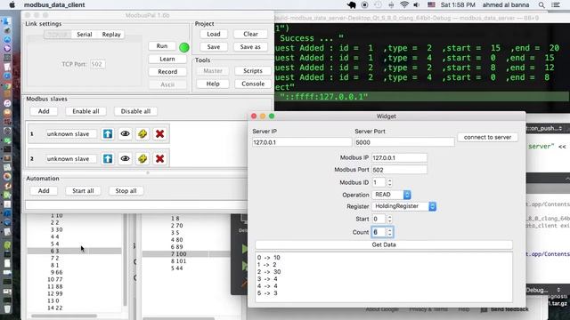Open the Console tool
The width and height of the screenshot is (570, 320).
coord(253,84)
